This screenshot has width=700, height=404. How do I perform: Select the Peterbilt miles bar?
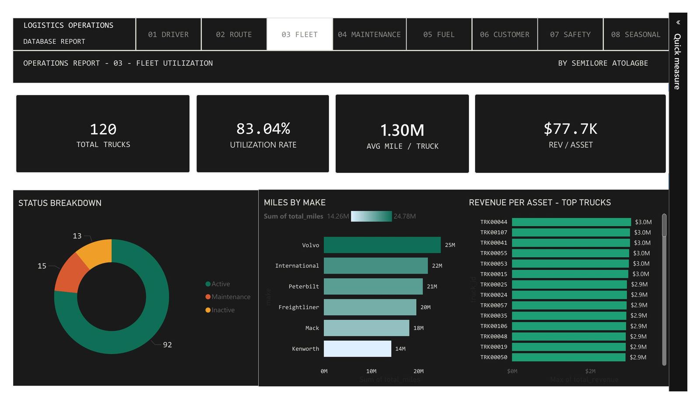(373, 287)
